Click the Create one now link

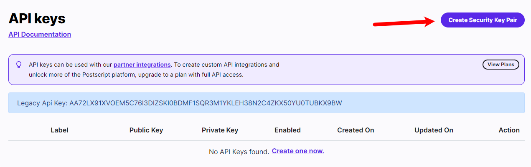(x=298, y=151)
